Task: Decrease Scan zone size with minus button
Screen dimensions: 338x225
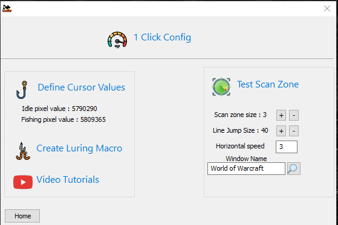Action: [294, 115]
